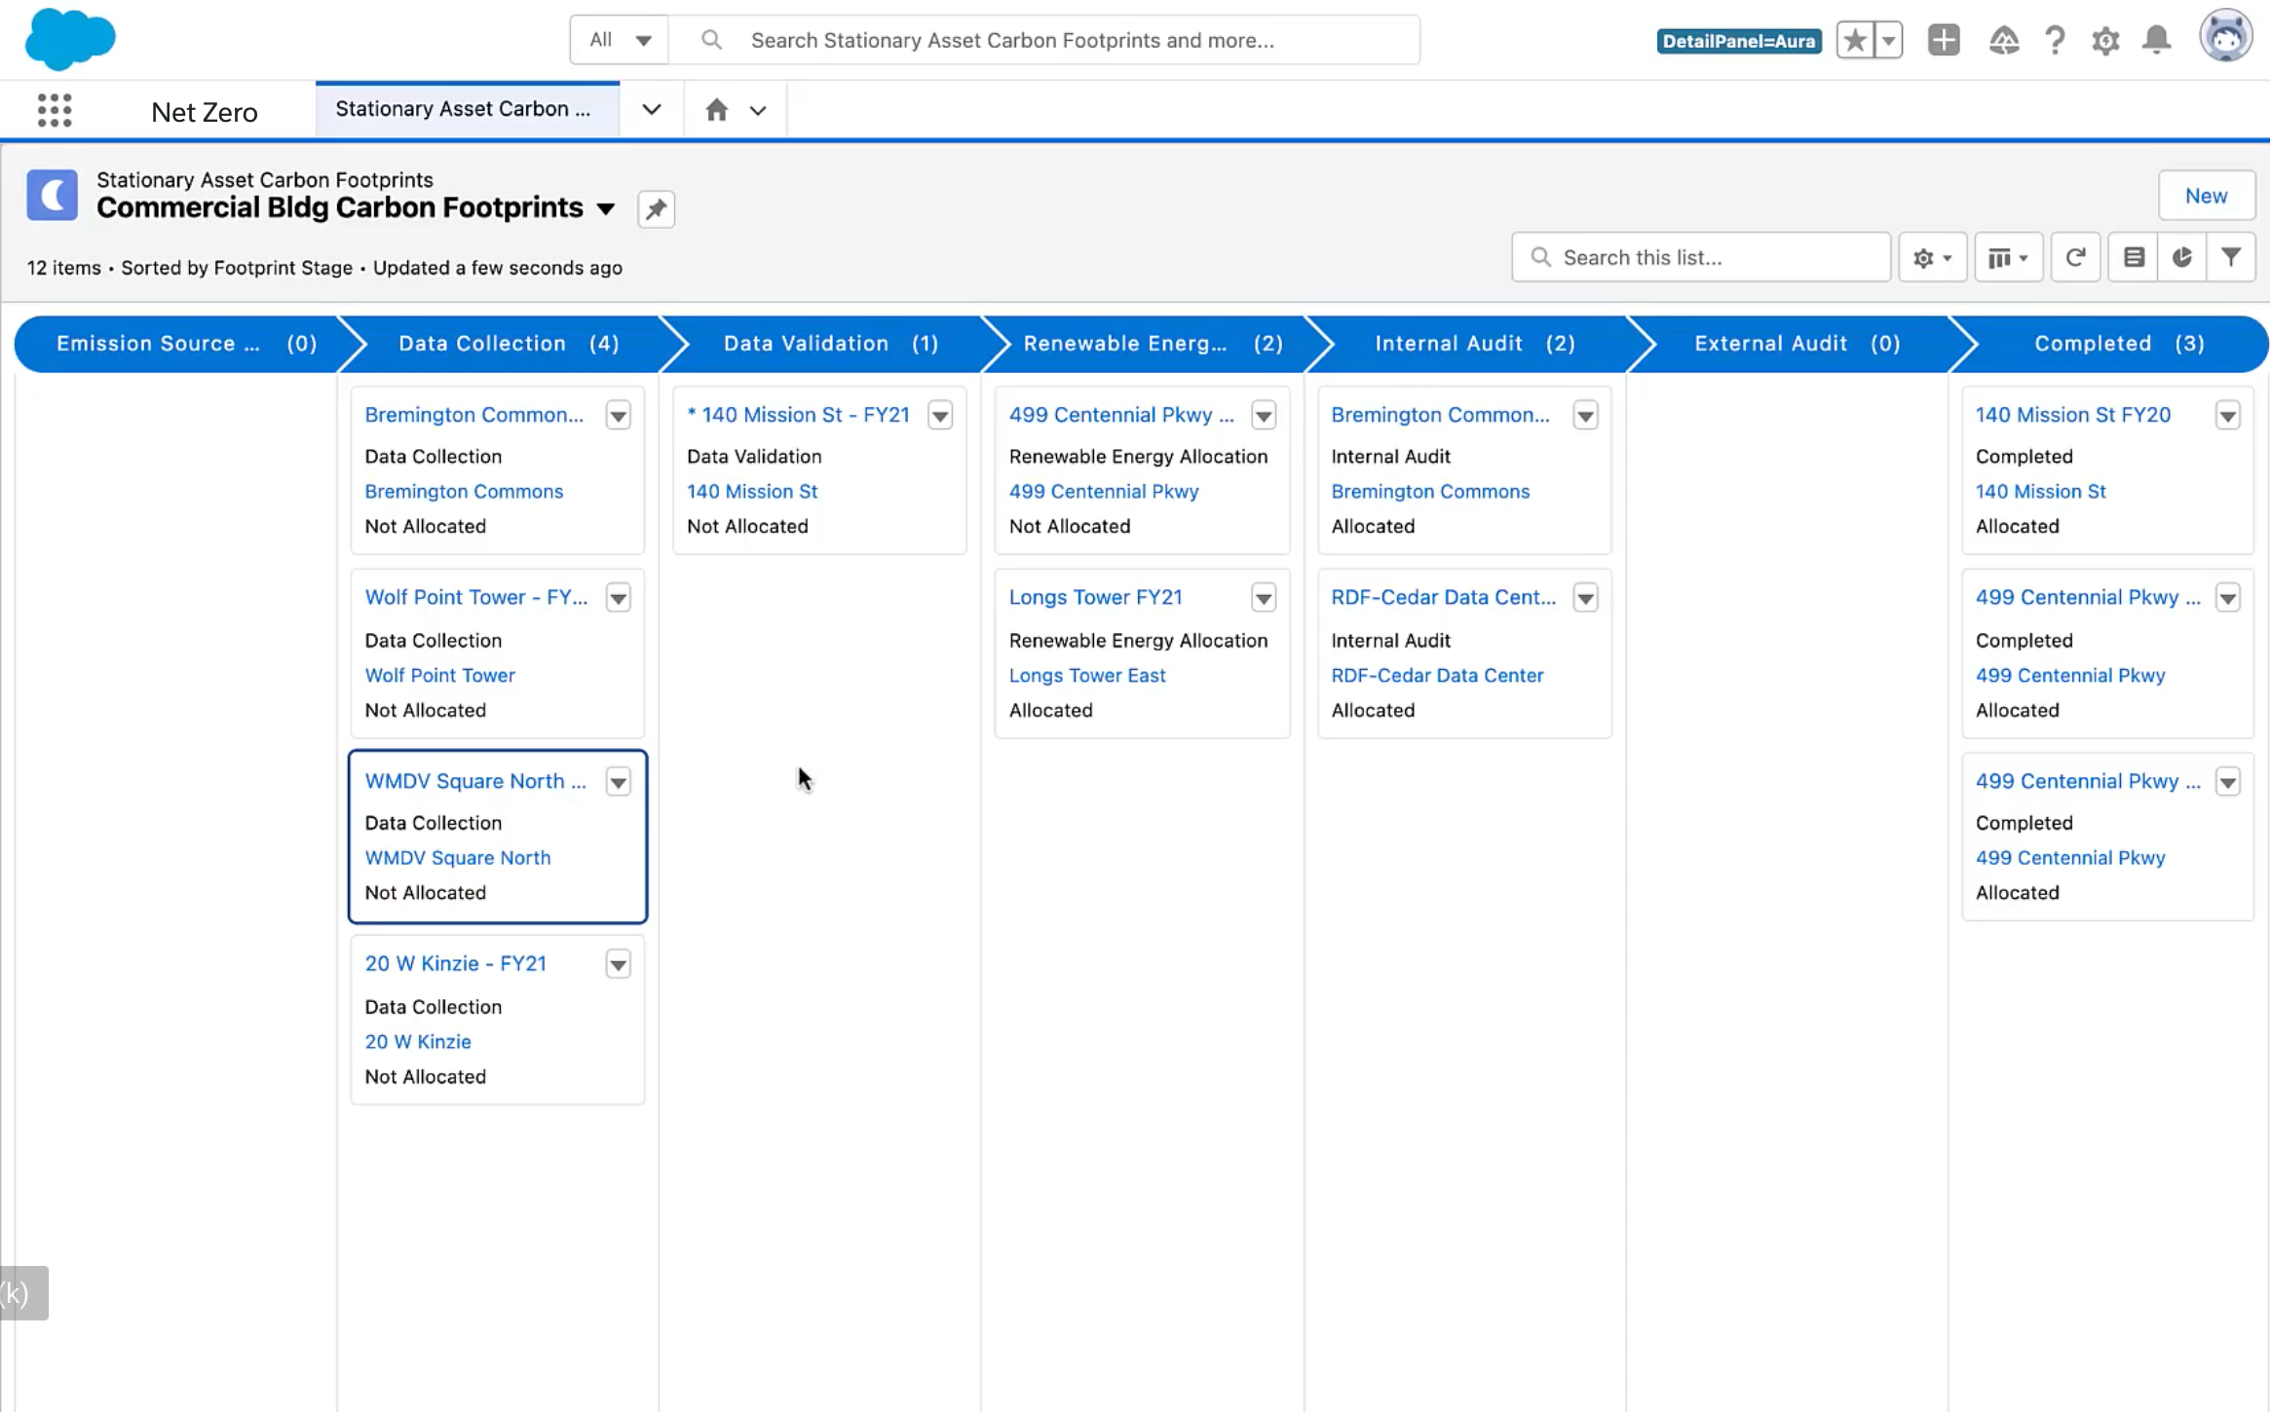
Task: Open Bremington Commons asset link in Internal Audit
Action: click(x=1430, y=492)
